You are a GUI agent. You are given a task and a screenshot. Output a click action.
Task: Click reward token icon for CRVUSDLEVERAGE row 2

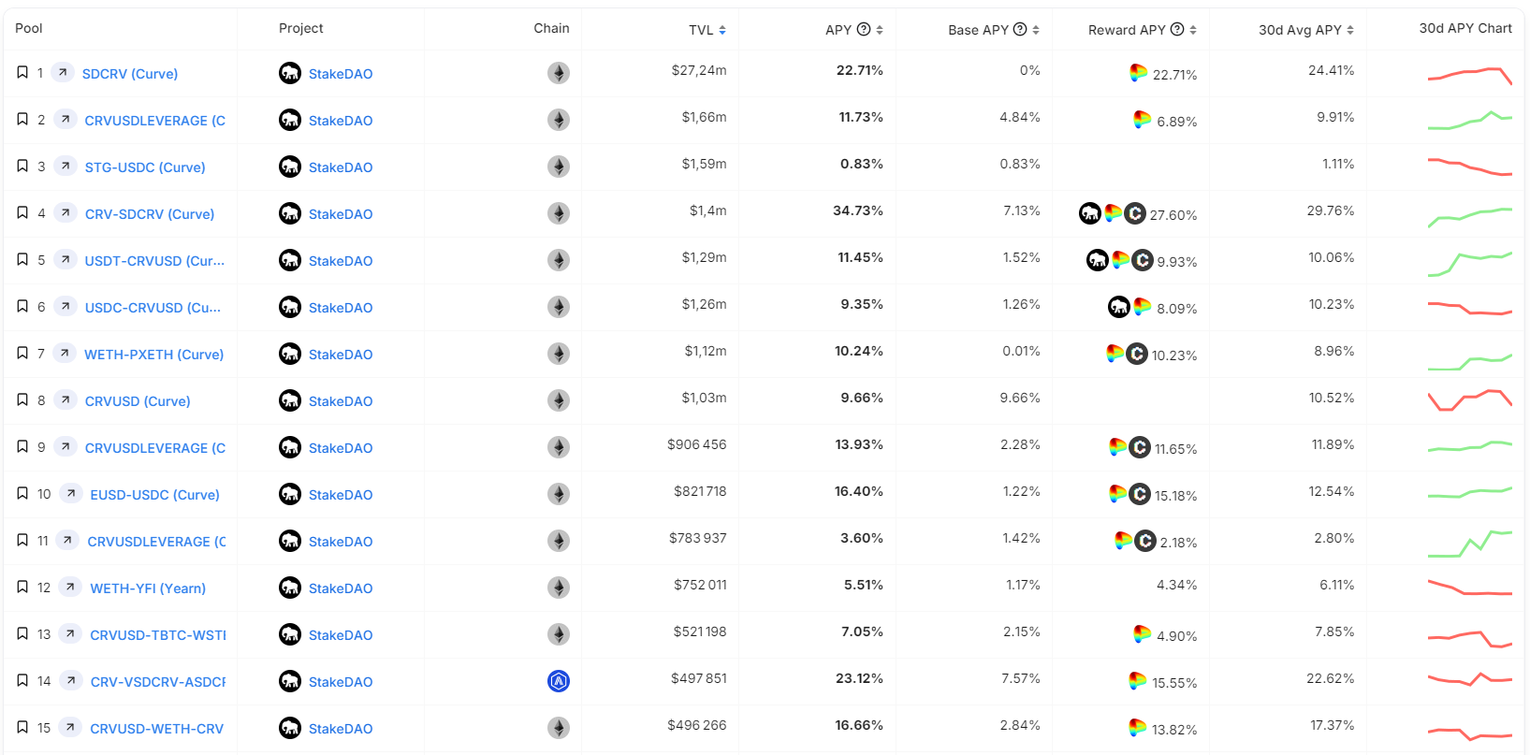[1142, 120]
